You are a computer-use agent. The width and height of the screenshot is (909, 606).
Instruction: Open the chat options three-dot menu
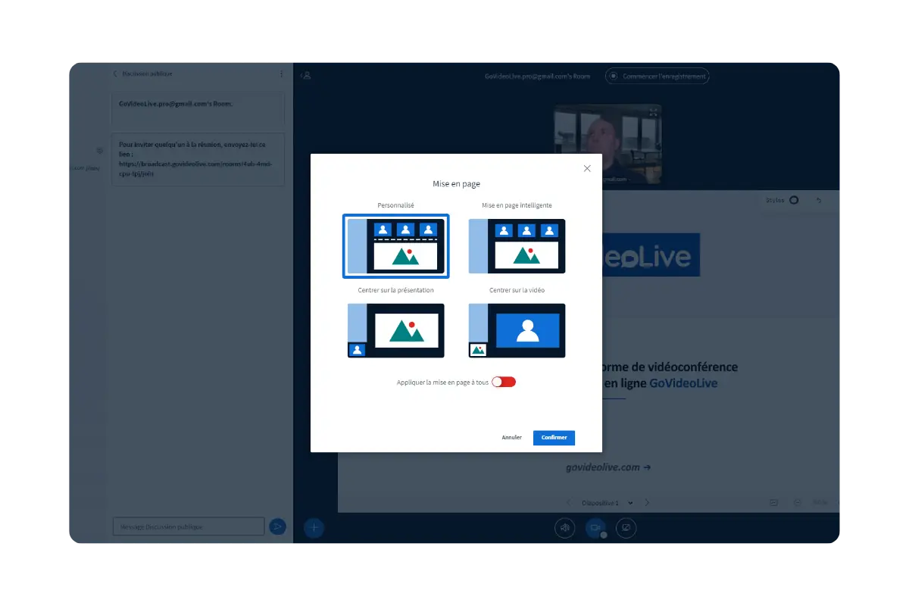coord(282,74)
